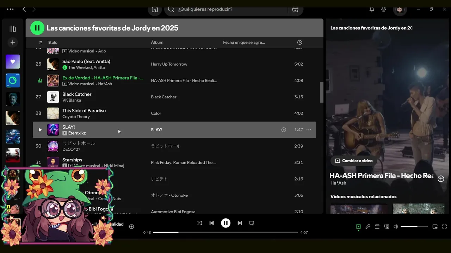This screenshot has height=253, width=451.
Task: Open artist link DECO*27
Action: (71, 149)
